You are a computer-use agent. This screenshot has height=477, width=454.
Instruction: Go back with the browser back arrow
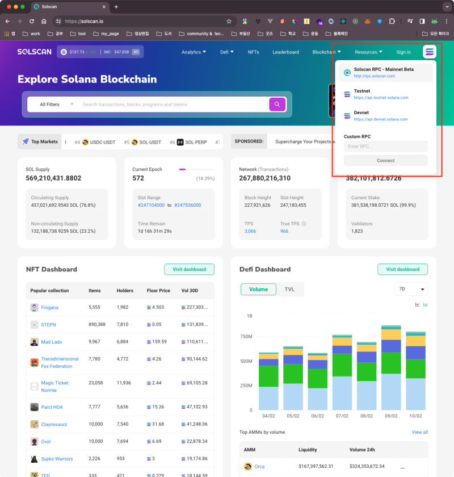click(x=7, y=22)
